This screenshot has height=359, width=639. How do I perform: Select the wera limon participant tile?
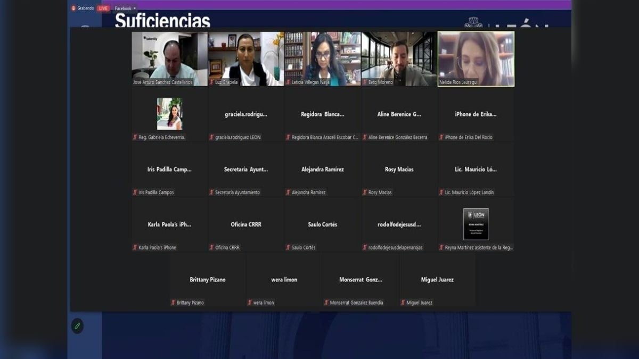[x=284, y=280]
